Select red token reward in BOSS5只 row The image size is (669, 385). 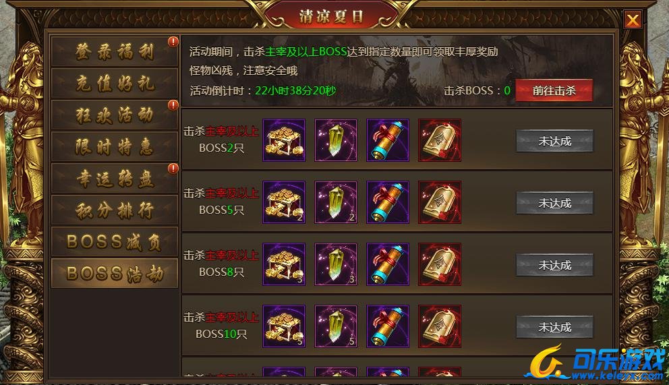point(440,202)
